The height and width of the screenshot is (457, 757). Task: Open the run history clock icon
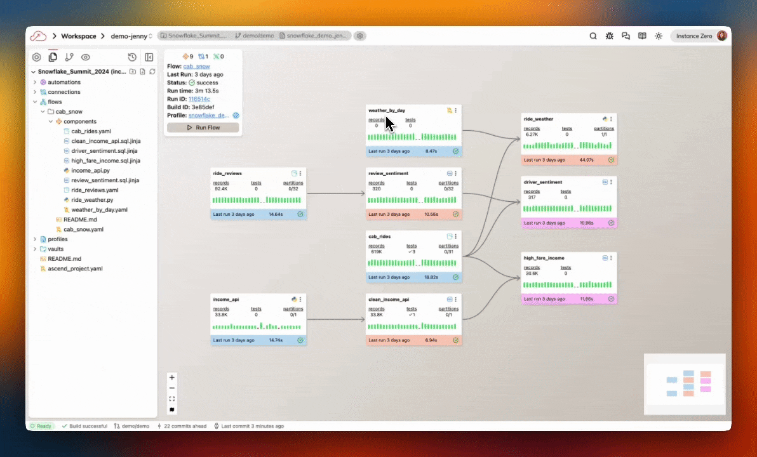(132, 57)
